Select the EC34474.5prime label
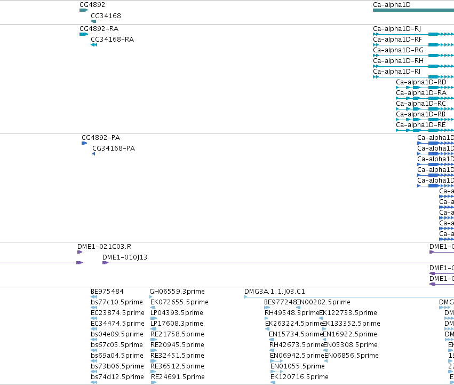Screen dimensions: 454x385 (117, 324)
